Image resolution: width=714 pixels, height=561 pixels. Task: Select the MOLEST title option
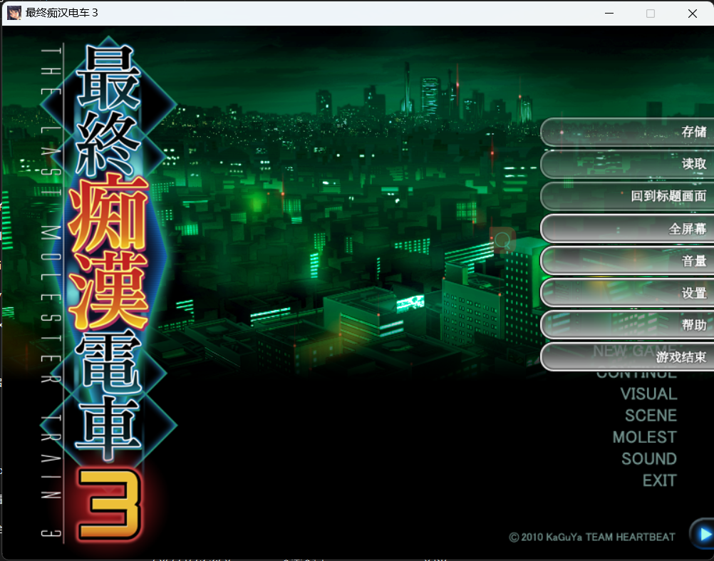click(645, 437)
